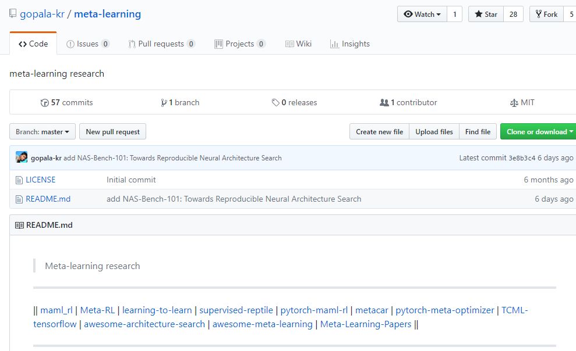Star this repository
Image resolution: width=576 pixels, height=351 pixels.
click(x=485, y=15)
